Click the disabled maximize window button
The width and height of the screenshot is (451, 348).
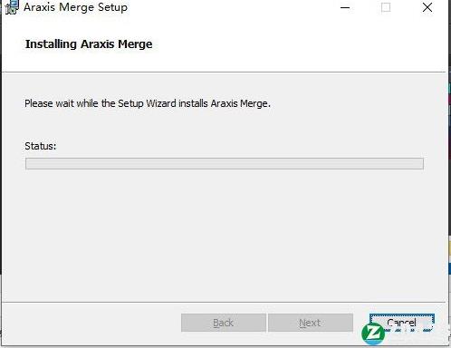[x=386, y=7]
